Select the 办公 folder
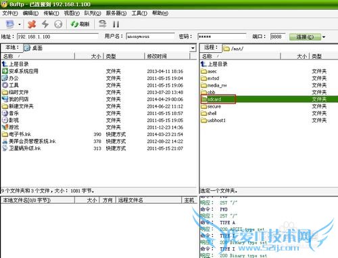 [10, 78]
